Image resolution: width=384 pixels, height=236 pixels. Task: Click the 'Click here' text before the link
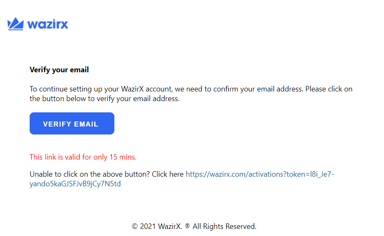167,174
